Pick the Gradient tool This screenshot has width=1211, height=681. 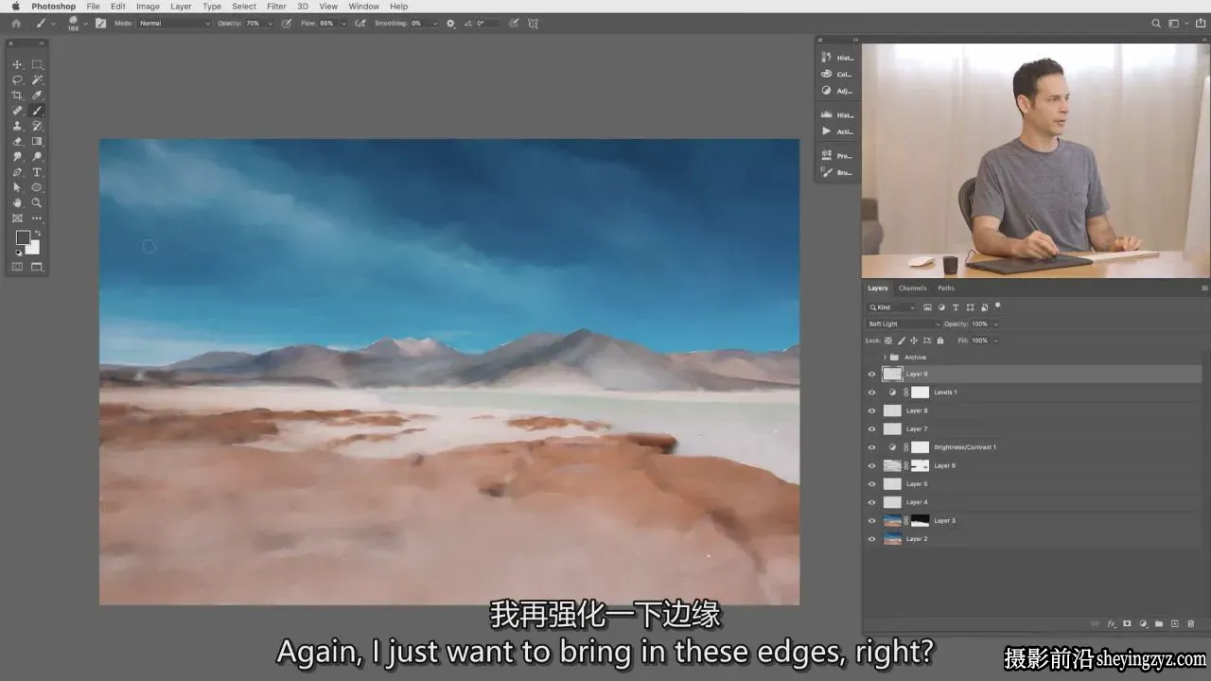coord(37,141)
